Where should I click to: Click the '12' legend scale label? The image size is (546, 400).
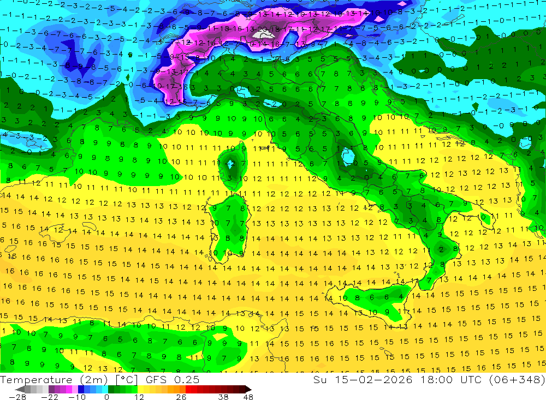(139, 397)
